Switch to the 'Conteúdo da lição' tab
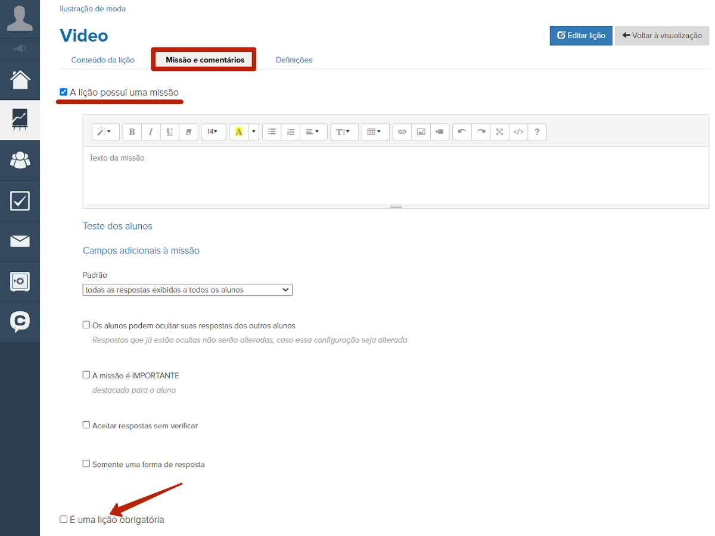The width and height of the screenshot is (715, 536). coord(103,60)
